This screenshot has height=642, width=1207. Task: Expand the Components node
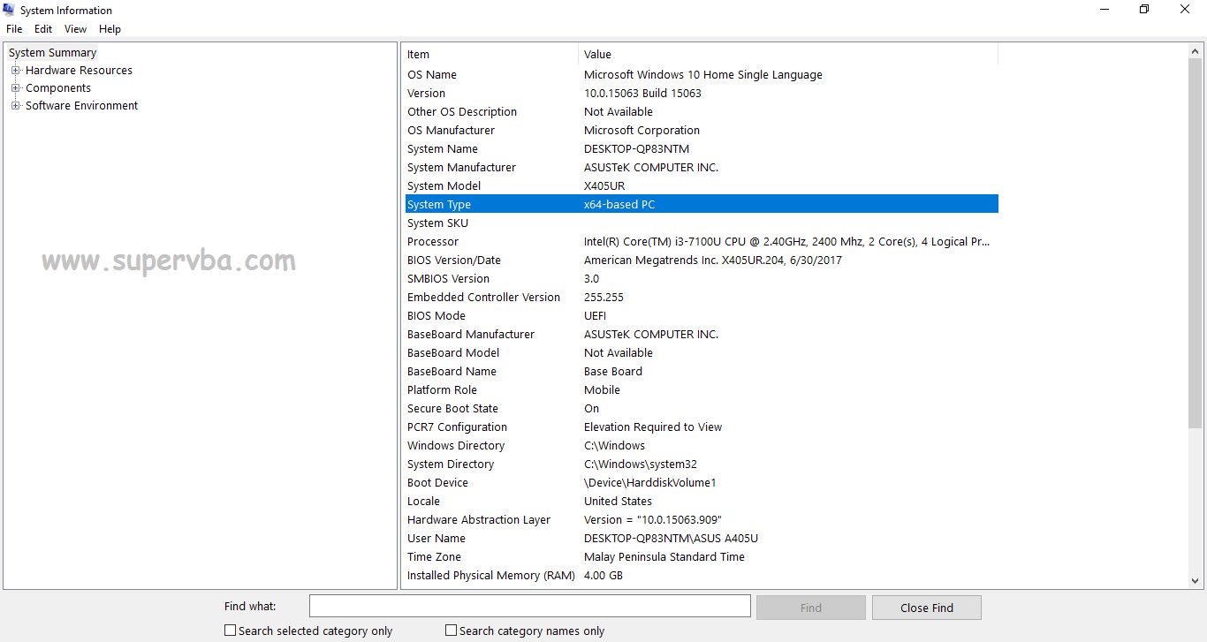click(x=15, y=88)
